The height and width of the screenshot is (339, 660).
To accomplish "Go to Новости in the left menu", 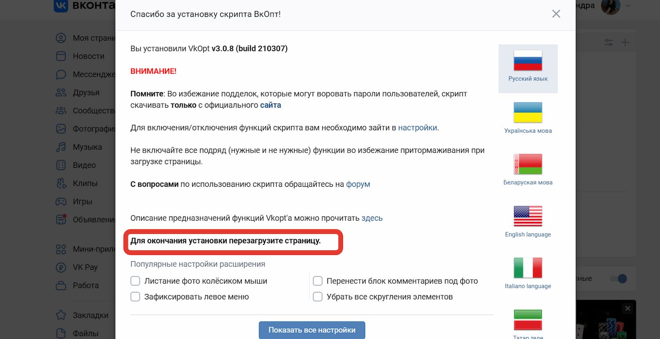I will pyautogui.click(x=61, y=56).
